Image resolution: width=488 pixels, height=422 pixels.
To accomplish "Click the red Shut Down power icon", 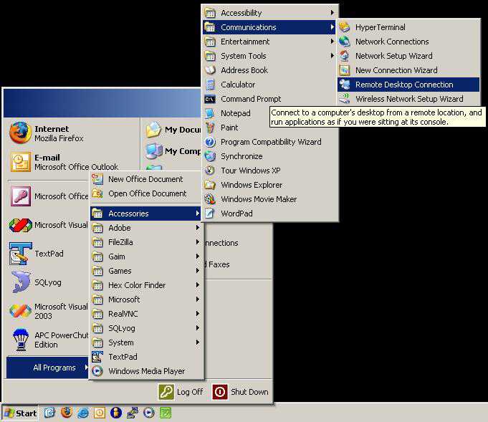I will 220,392.
